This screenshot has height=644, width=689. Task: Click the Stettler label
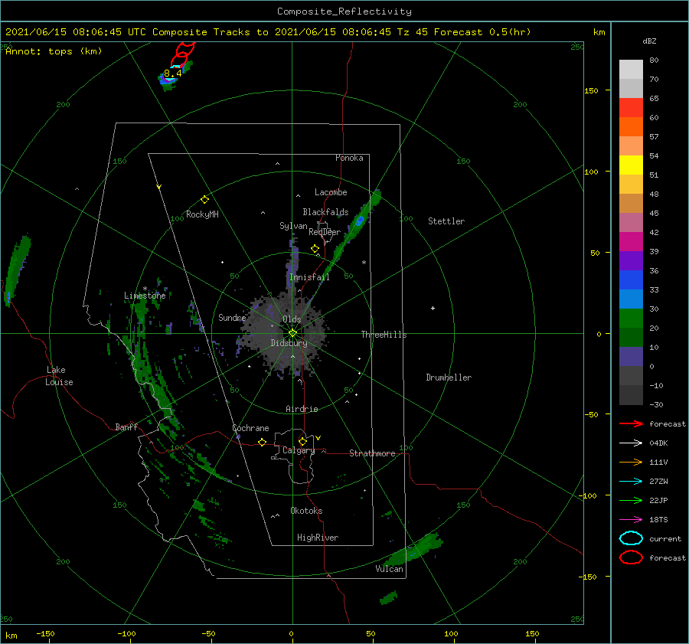pyautogui.click(x=446, y=221)
